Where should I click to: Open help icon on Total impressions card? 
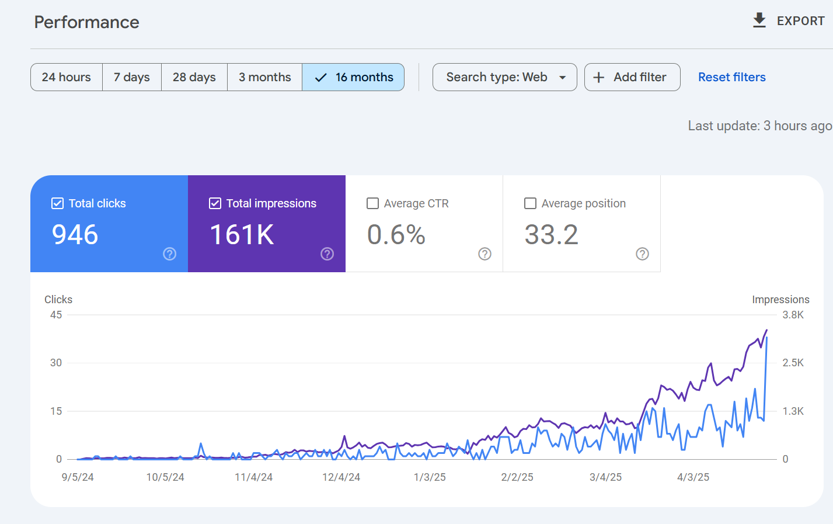(327, 254)
